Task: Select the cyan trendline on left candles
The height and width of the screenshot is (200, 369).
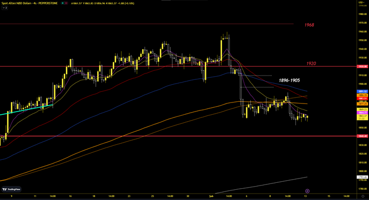Action: [26, 110]
